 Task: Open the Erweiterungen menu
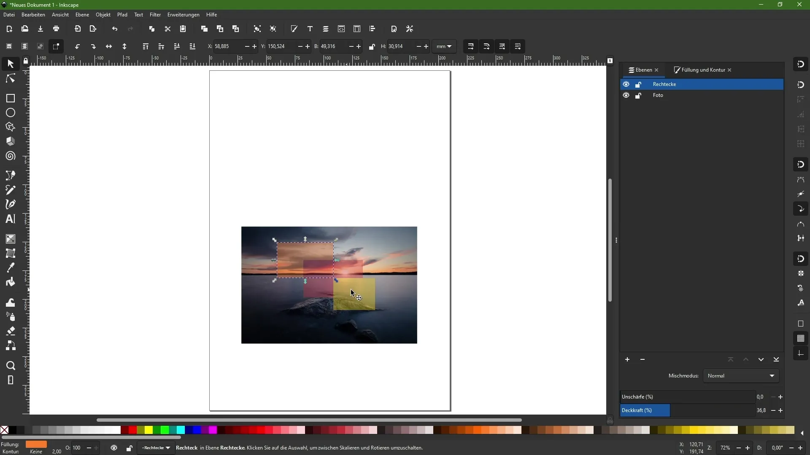183,15
